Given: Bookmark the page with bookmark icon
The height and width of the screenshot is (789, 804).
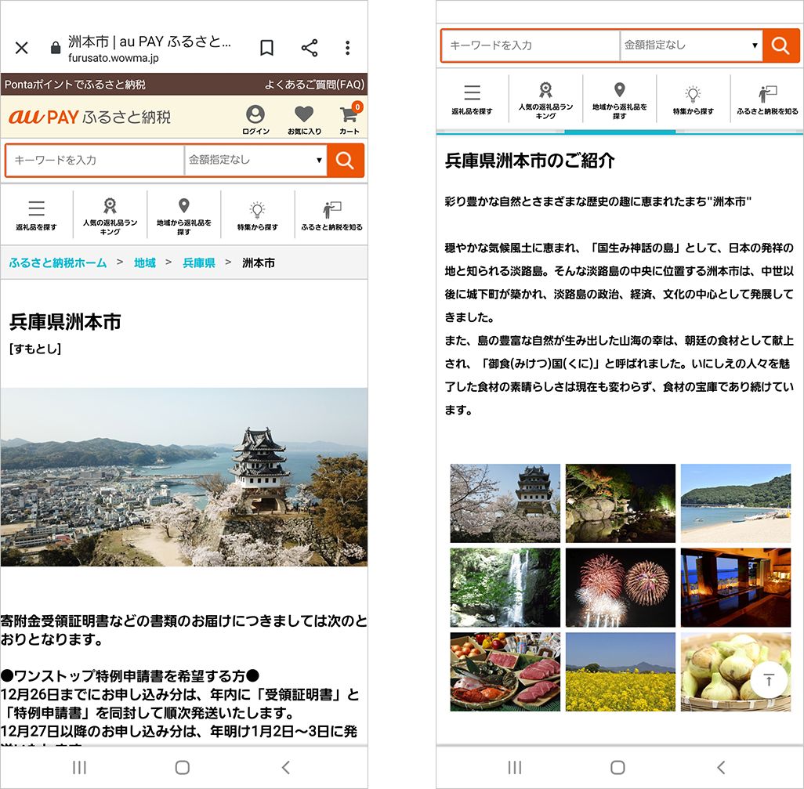Looking at the screenshot, I should tap(266, 48).
